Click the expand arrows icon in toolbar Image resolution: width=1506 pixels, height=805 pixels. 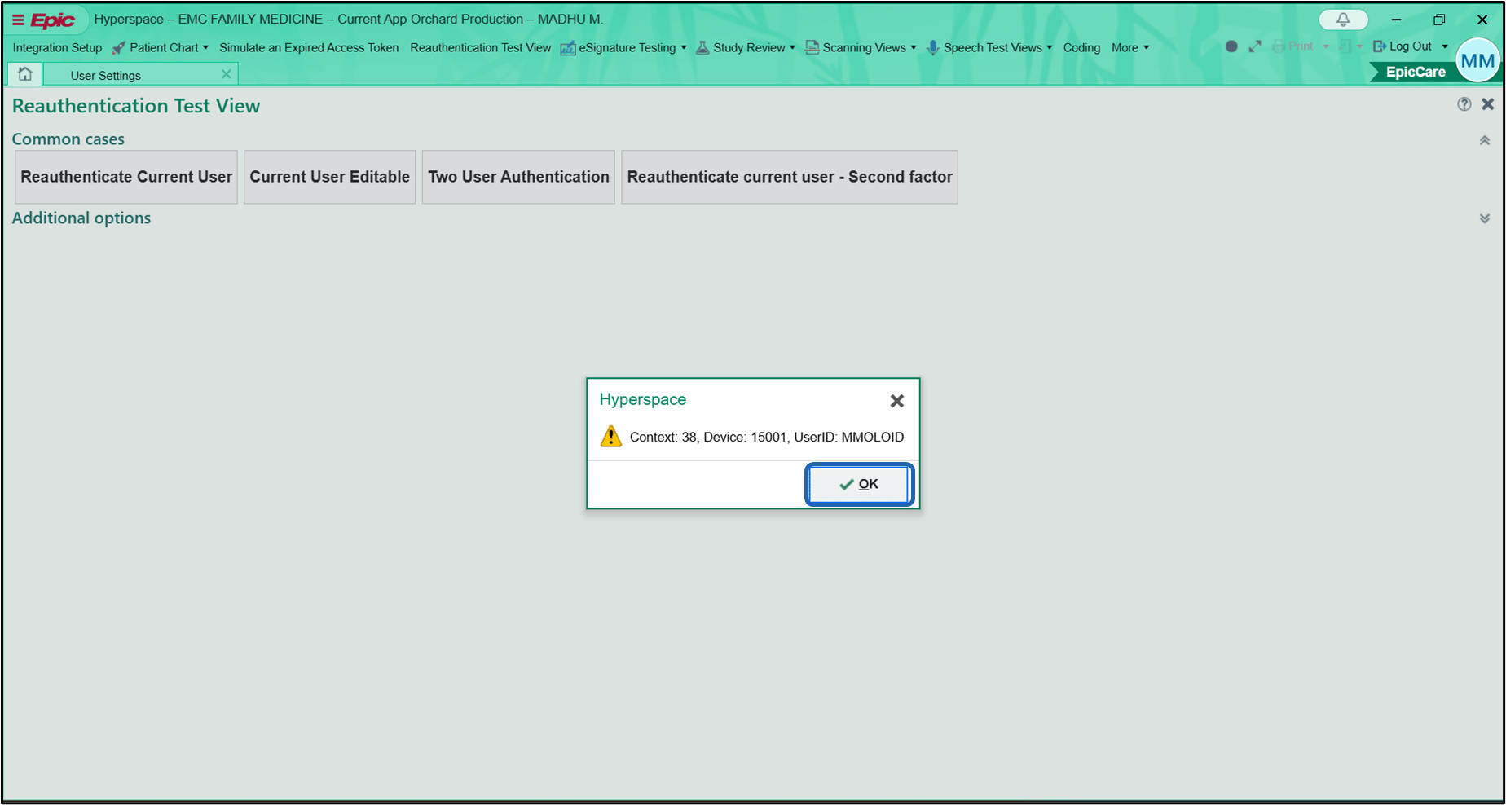point(1255,46)
